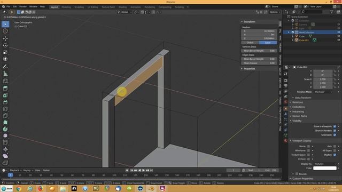This screenshot has height=192, width=342.
Task: Expand the Relations panel
Action: point(298,102)
